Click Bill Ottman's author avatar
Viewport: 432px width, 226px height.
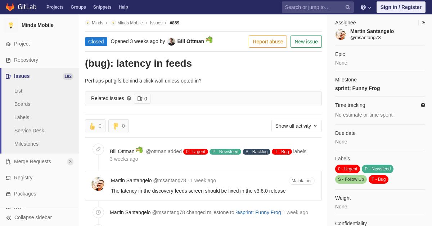[171, 41]
